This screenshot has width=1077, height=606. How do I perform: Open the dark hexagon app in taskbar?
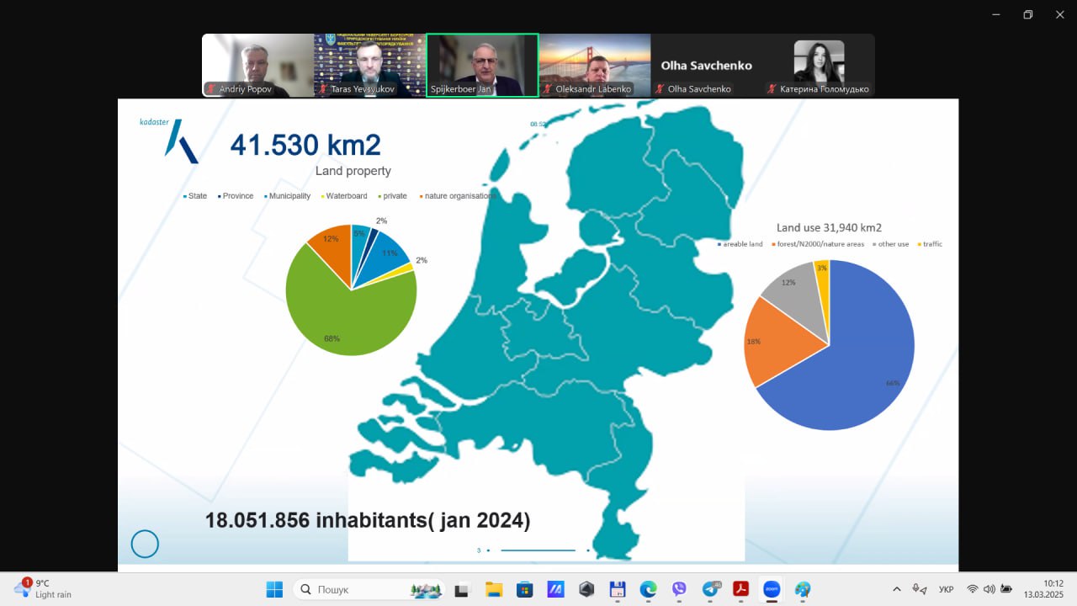pyautogui.click(x=586, y=589)
